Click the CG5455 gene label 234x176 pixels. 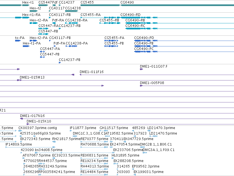pos(87,2)
